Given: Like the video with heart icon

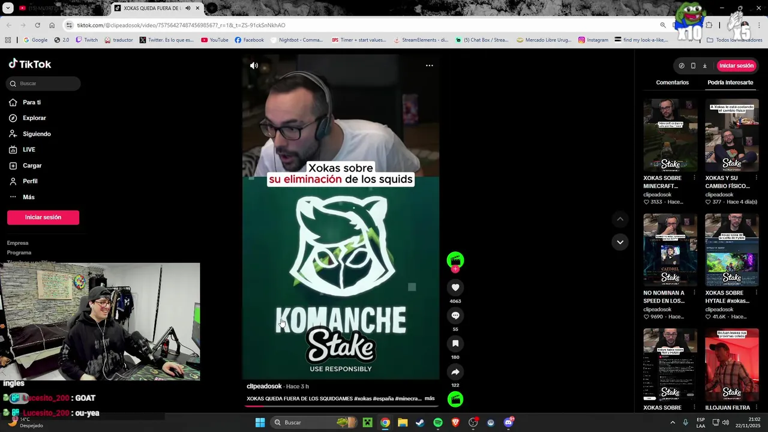Looking at the screenshot, I should (x=455, y=287).
